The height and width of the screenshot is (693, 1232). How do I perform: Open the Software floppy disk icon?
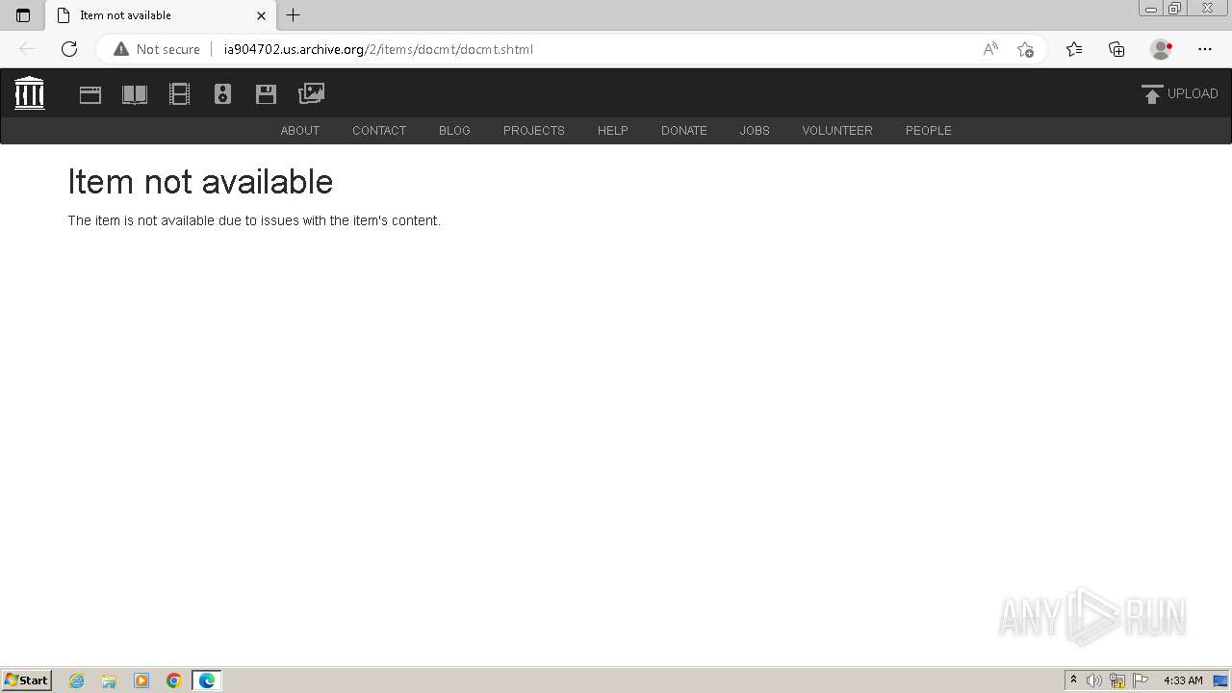[x=267, y=93]
